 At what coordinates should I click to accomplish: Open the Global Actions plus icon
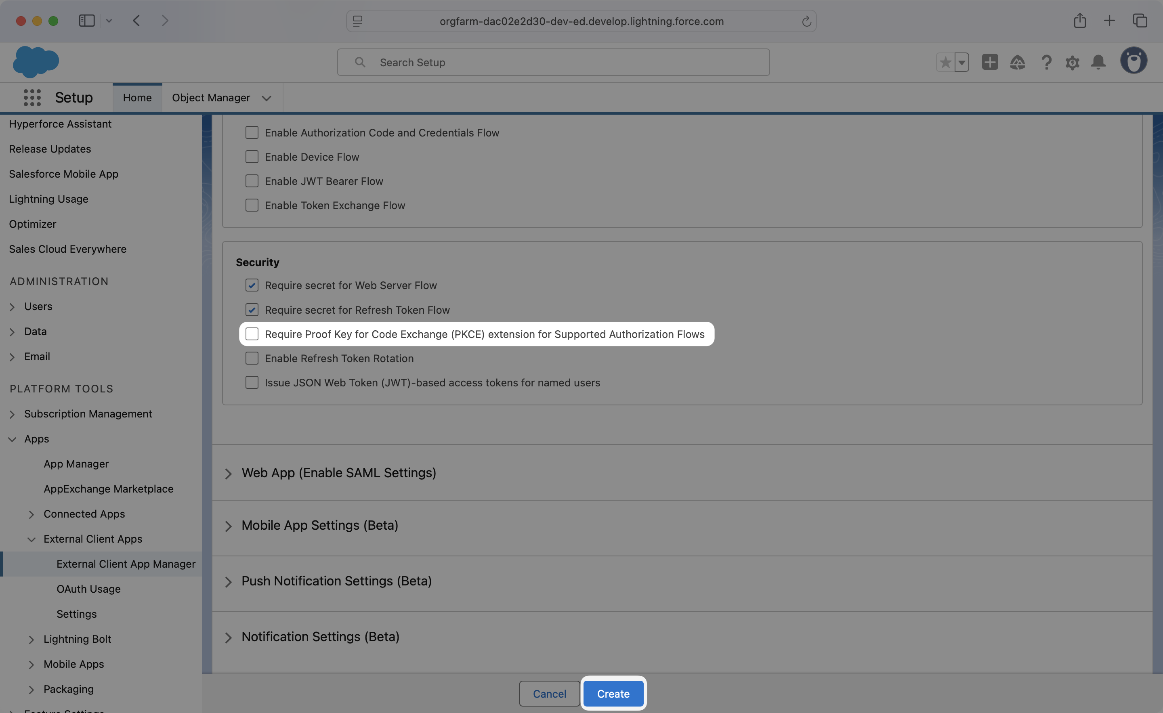[x=990, y=62]
